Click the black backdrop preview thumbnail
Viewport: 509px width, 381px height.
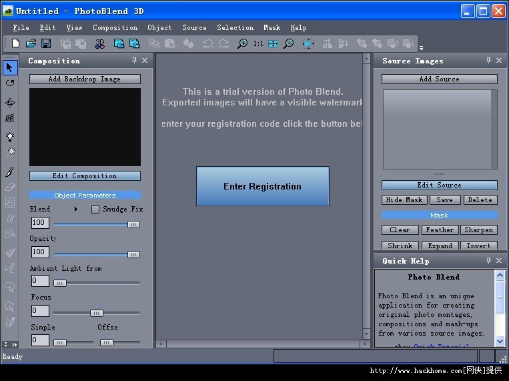point(85,127)
